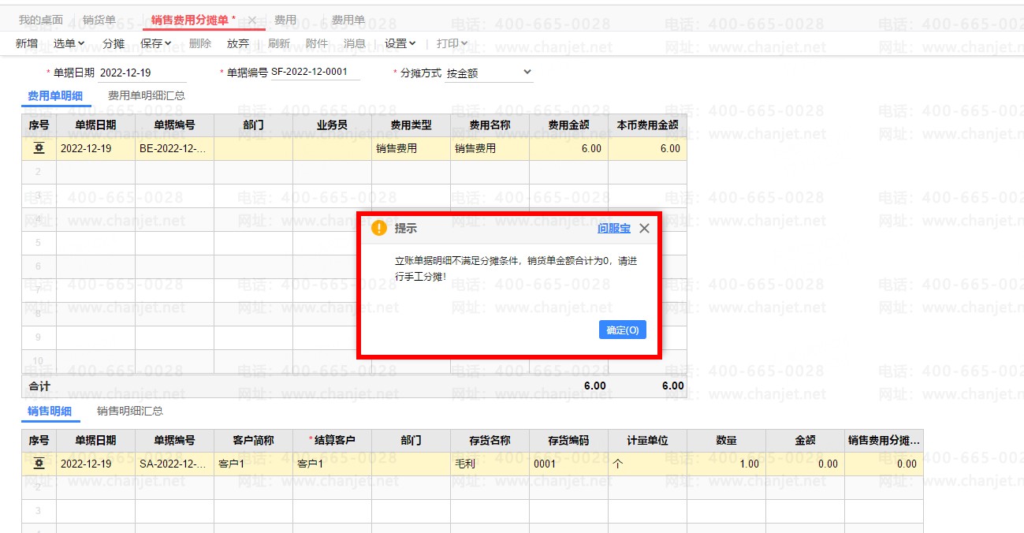Click 新增 in the toolbar
The width and height of the screenshot is (1024, 533).
[27, 43]
